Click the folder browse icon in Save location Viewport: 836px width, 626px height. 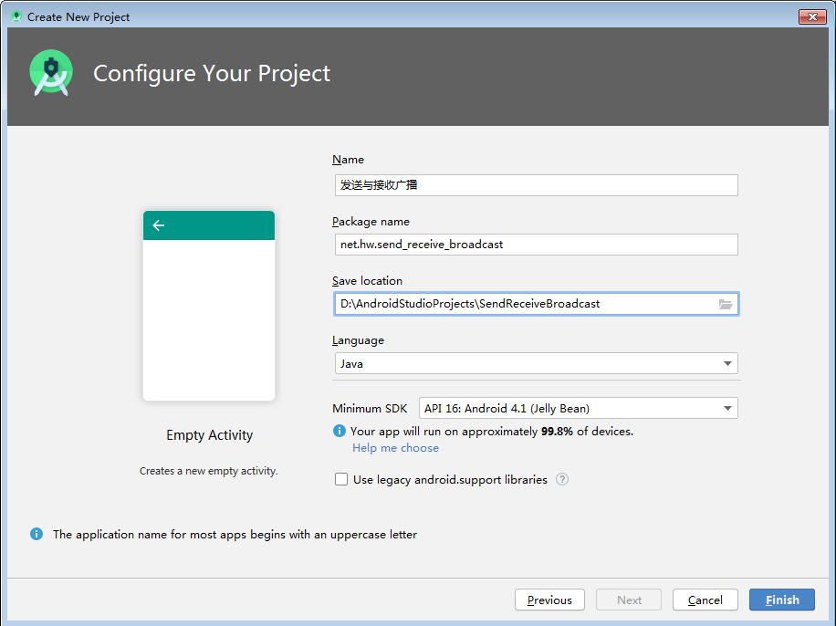coord(725,304)
